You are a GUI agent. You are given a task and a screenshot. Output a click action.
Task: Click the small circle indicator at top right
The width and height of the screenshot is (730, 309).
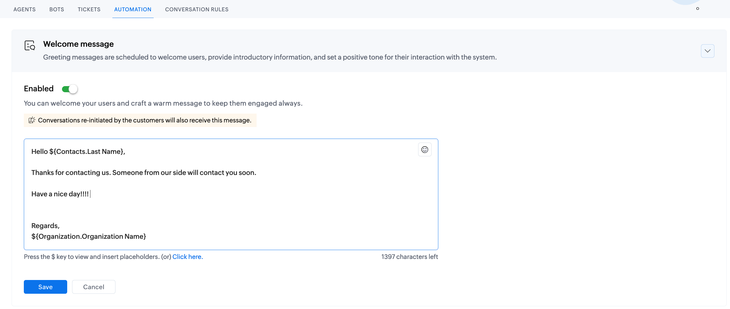coord(697,9)
